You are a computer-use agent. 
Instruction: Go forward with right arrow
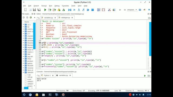pos(125,10)
